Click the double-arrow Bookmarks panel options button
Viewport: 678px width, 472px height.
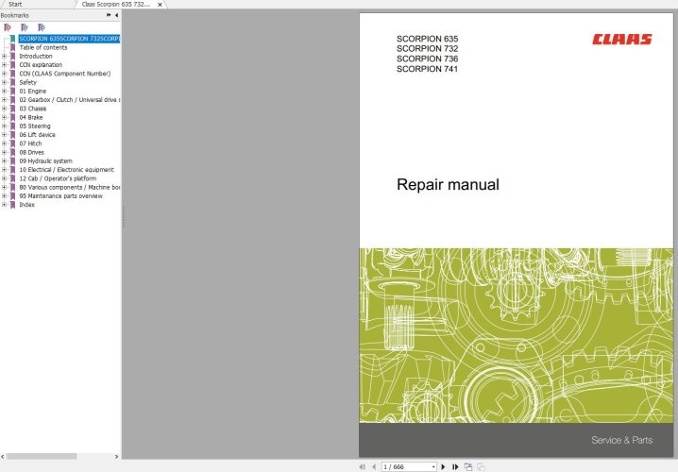[109, 15]
